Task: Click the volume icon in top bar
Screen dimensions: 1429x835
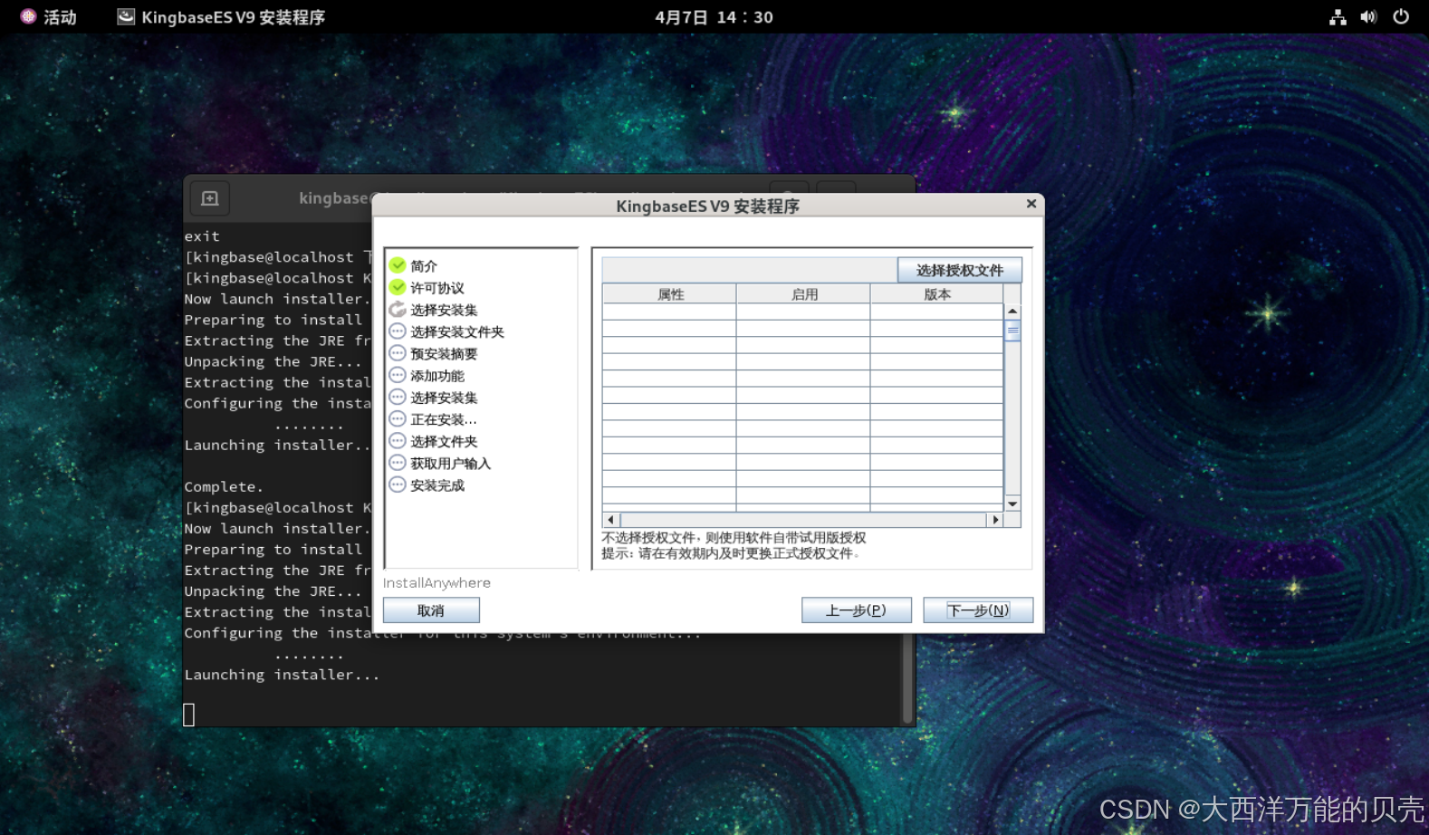Action: [x=1368, y=16]
